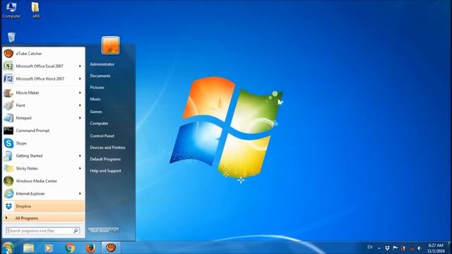452x254 pixels.
Task: Launch Command Prompt icon
Action: click(x=8, y=131)
